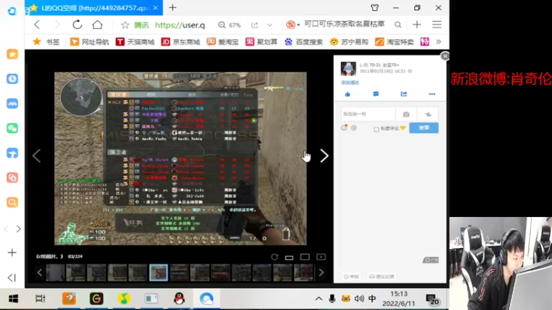Viewport: 552px width, 310px height.
Task: Expand the address bar dropdown arrow
Action: [x=270, y=25]
